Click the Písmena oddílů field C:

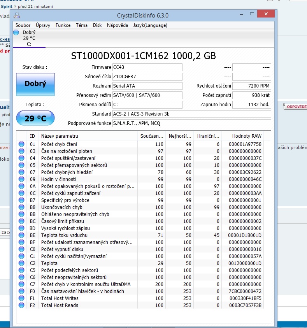click(147, 105)
